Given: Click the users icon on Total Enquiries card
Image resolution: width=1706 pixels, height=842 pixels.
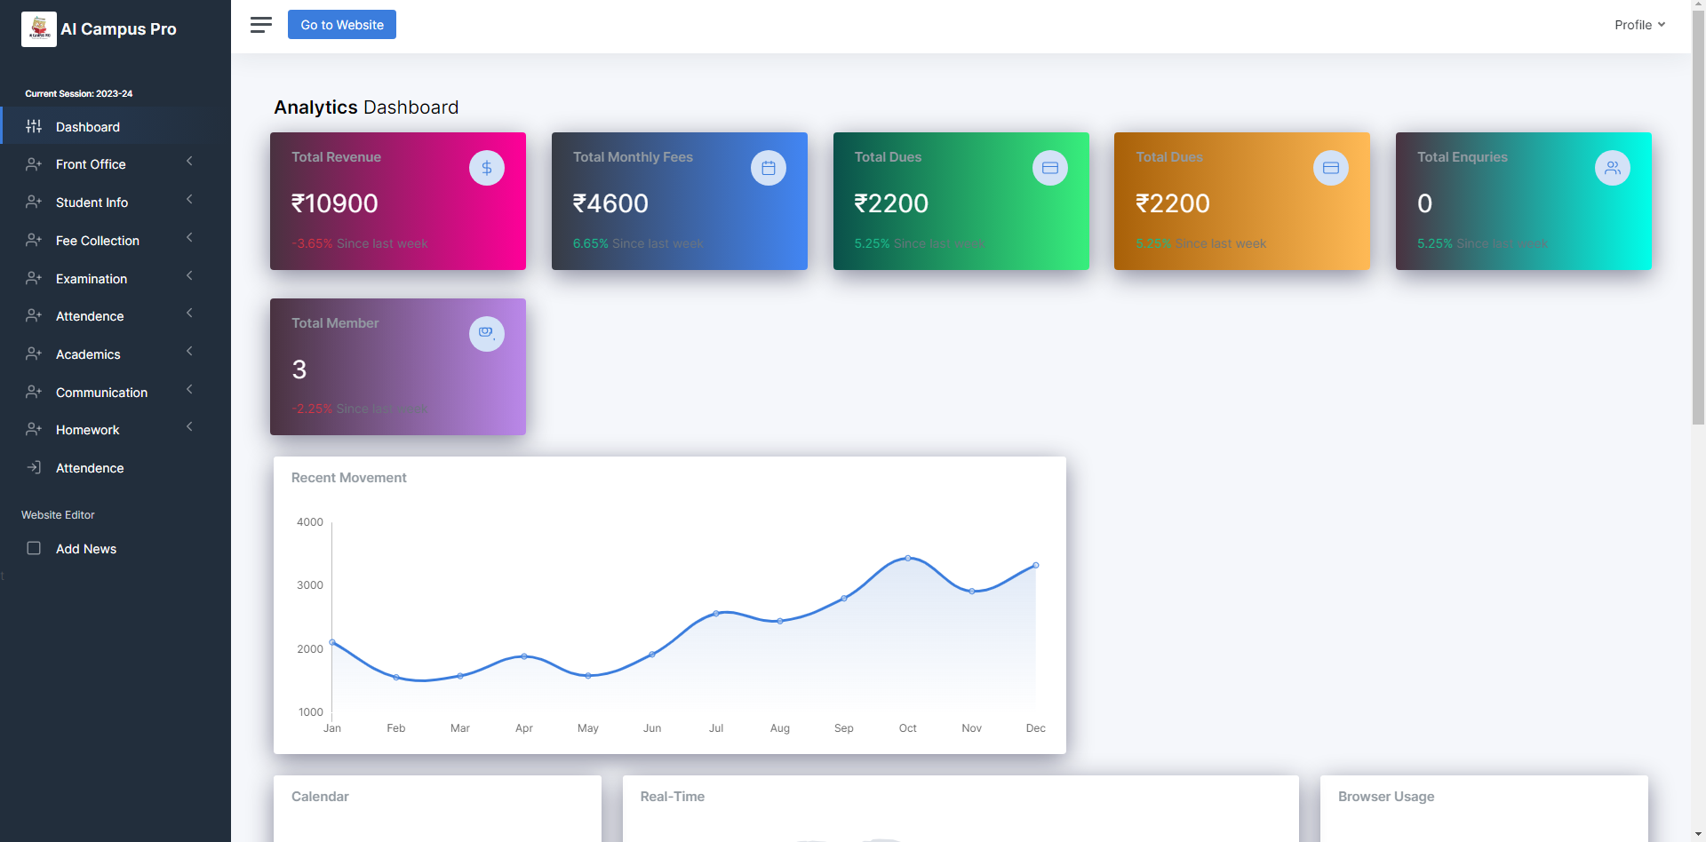Looking at the screenshot, I should (1612, 168).
